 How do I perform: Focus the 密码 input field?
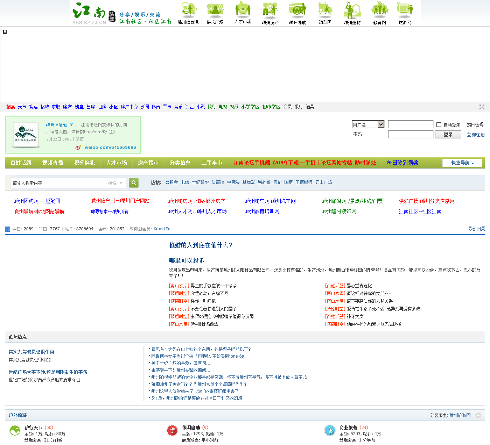[411, 135]
